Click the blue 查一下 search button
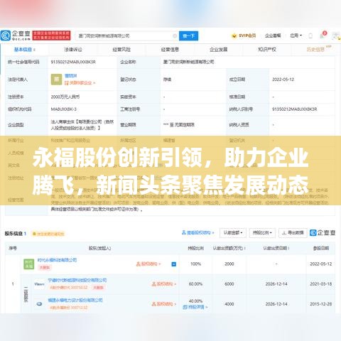Image resolution: width=341 pixels, height=341 pixels. (188, 36)
